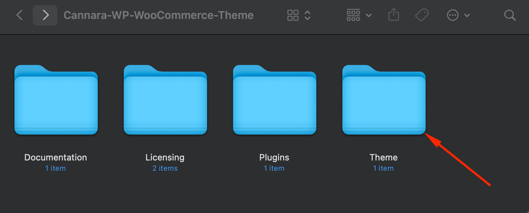Image resolution: width=529 pixels, height=213 pixels.
Task: Click the Group by icon
Action: [x=353, y=15]
